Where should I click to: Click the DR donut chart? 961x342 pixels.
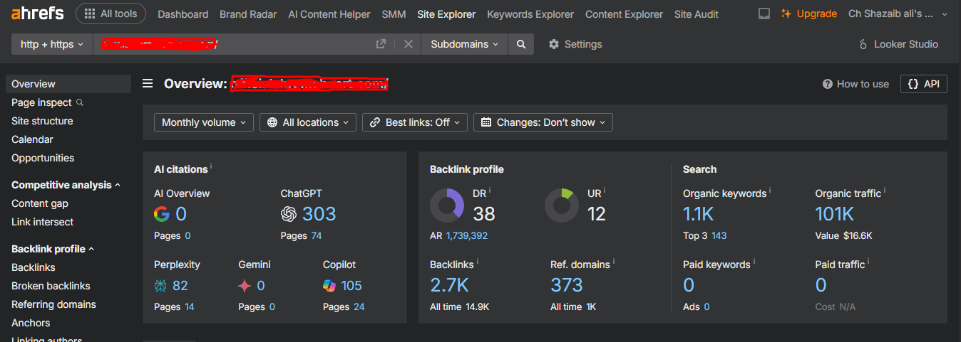tap(447, 205)
